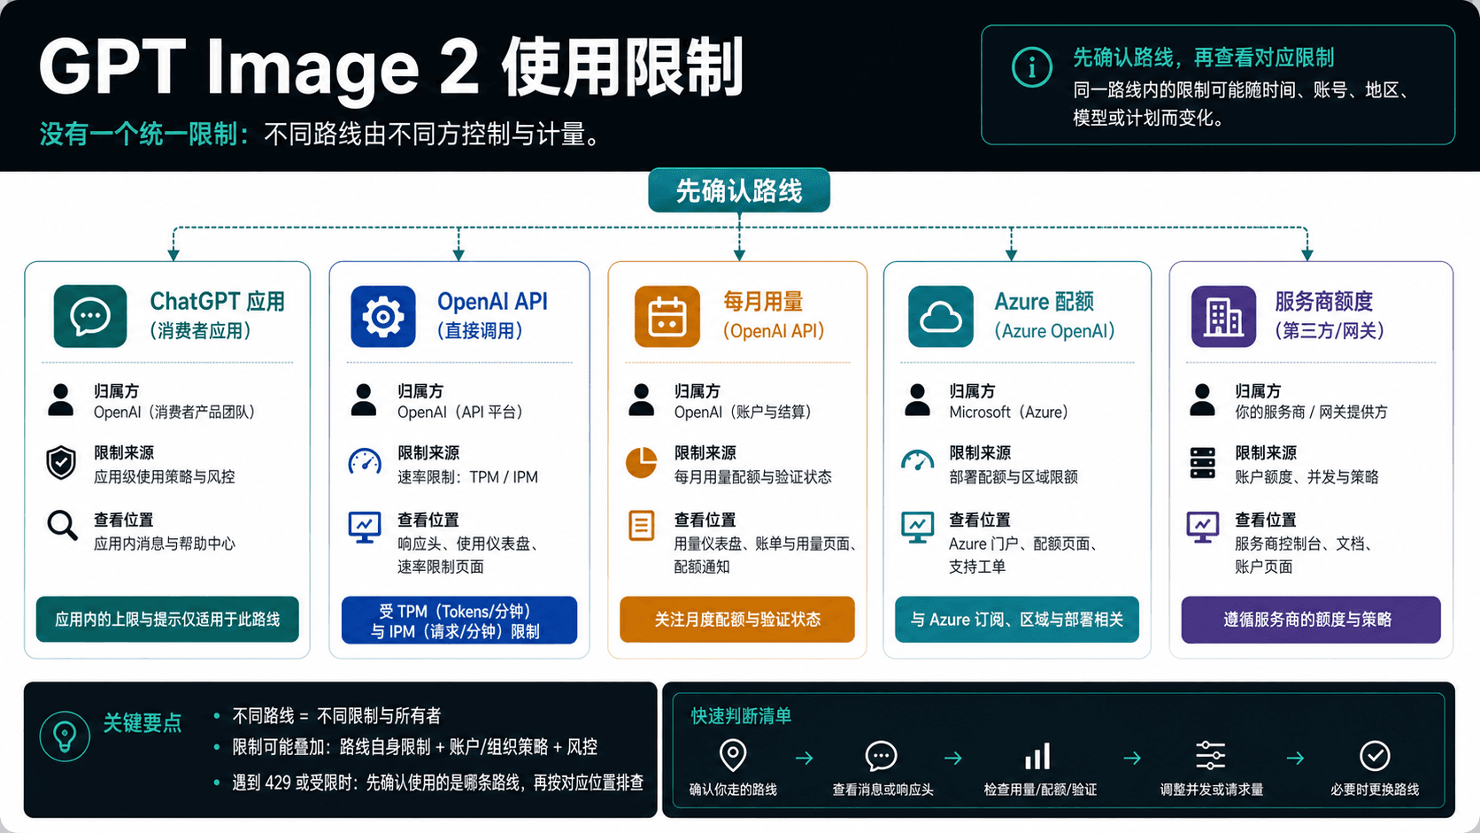Click the pie chart icon beside 每月用量配额与验证状态
This screenshot has height=833, width=1480.
pos(642,462)
